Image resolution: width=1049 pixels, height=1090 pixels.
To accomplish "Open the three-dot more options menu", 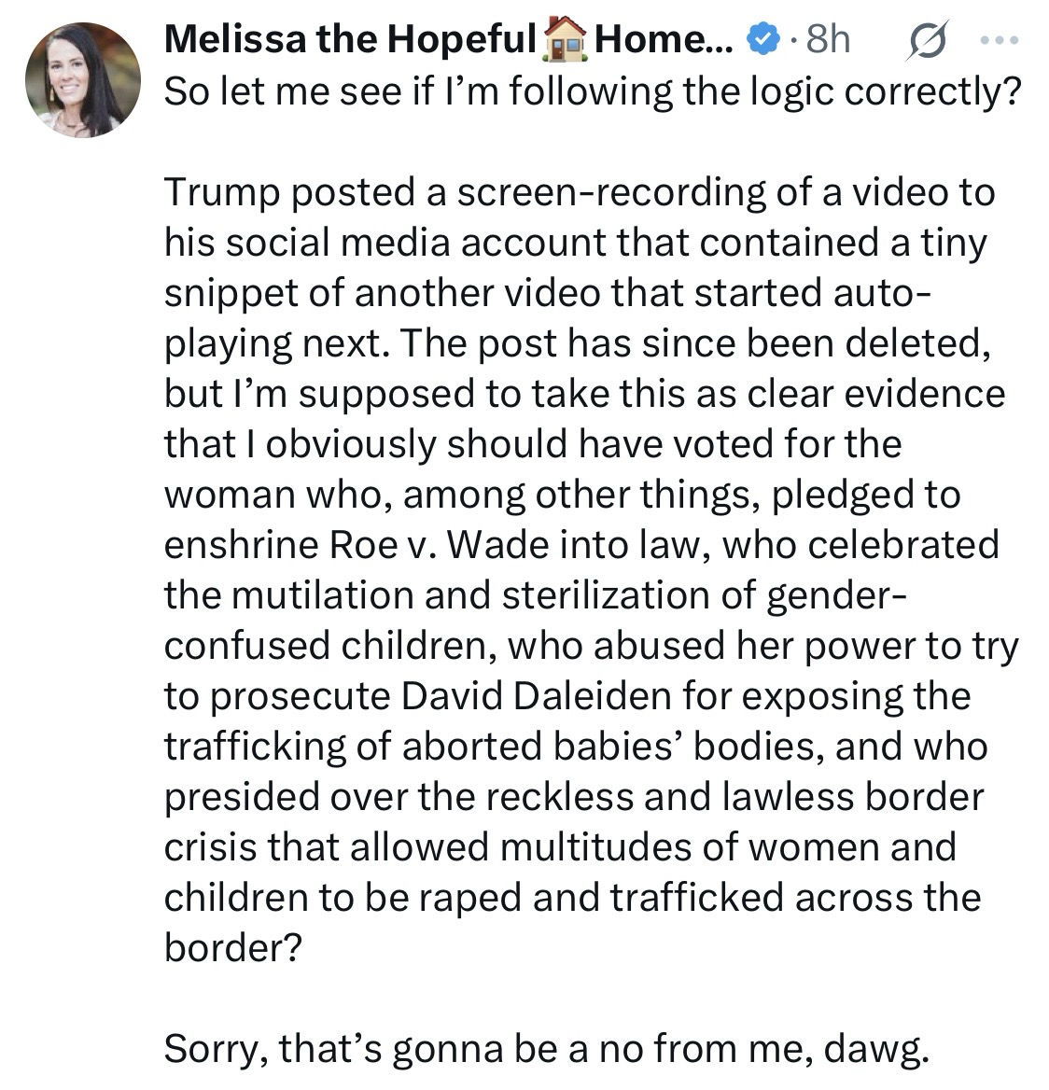I will tap(1000, 40).
